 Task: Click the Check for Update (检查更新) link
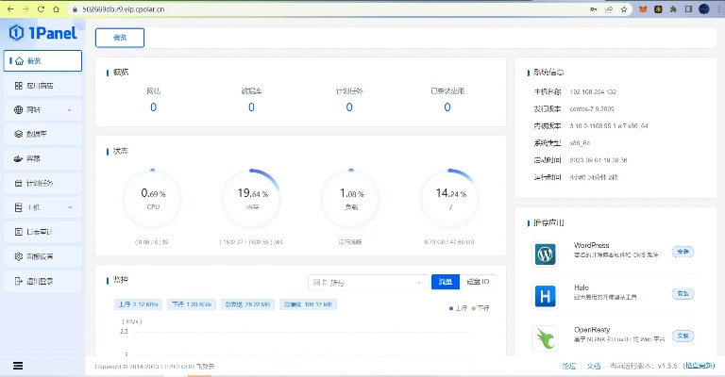click(700, 365)
